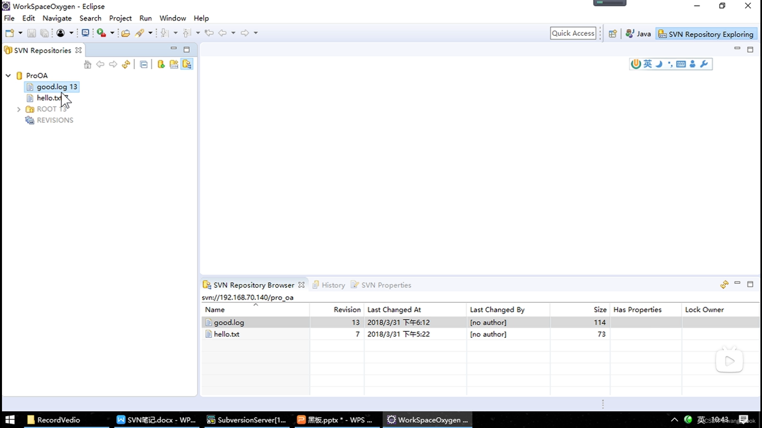Select hello.txt row in browser table
Screen dimensions: 762x428
[481, 334]
